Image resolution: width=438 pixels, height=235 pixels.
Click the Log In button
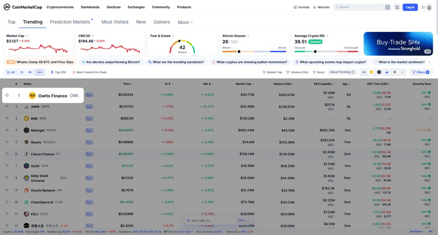pos(410,7)
